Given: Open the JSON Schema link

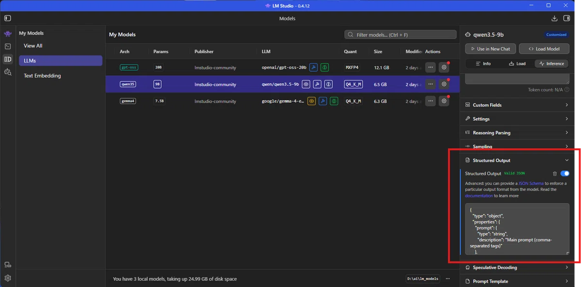Looking at the screenshot, I should 531,183.
